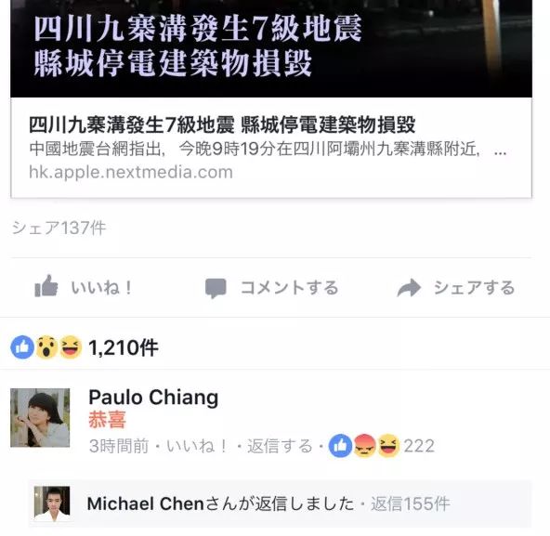
Task: Tap the angry emoji on Paulo's comment
Action: [x=364, y=446]
